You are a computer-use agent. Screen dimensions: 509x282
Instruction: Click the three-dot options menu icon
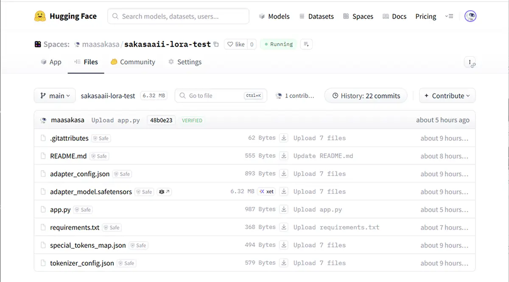coord(470,62)
